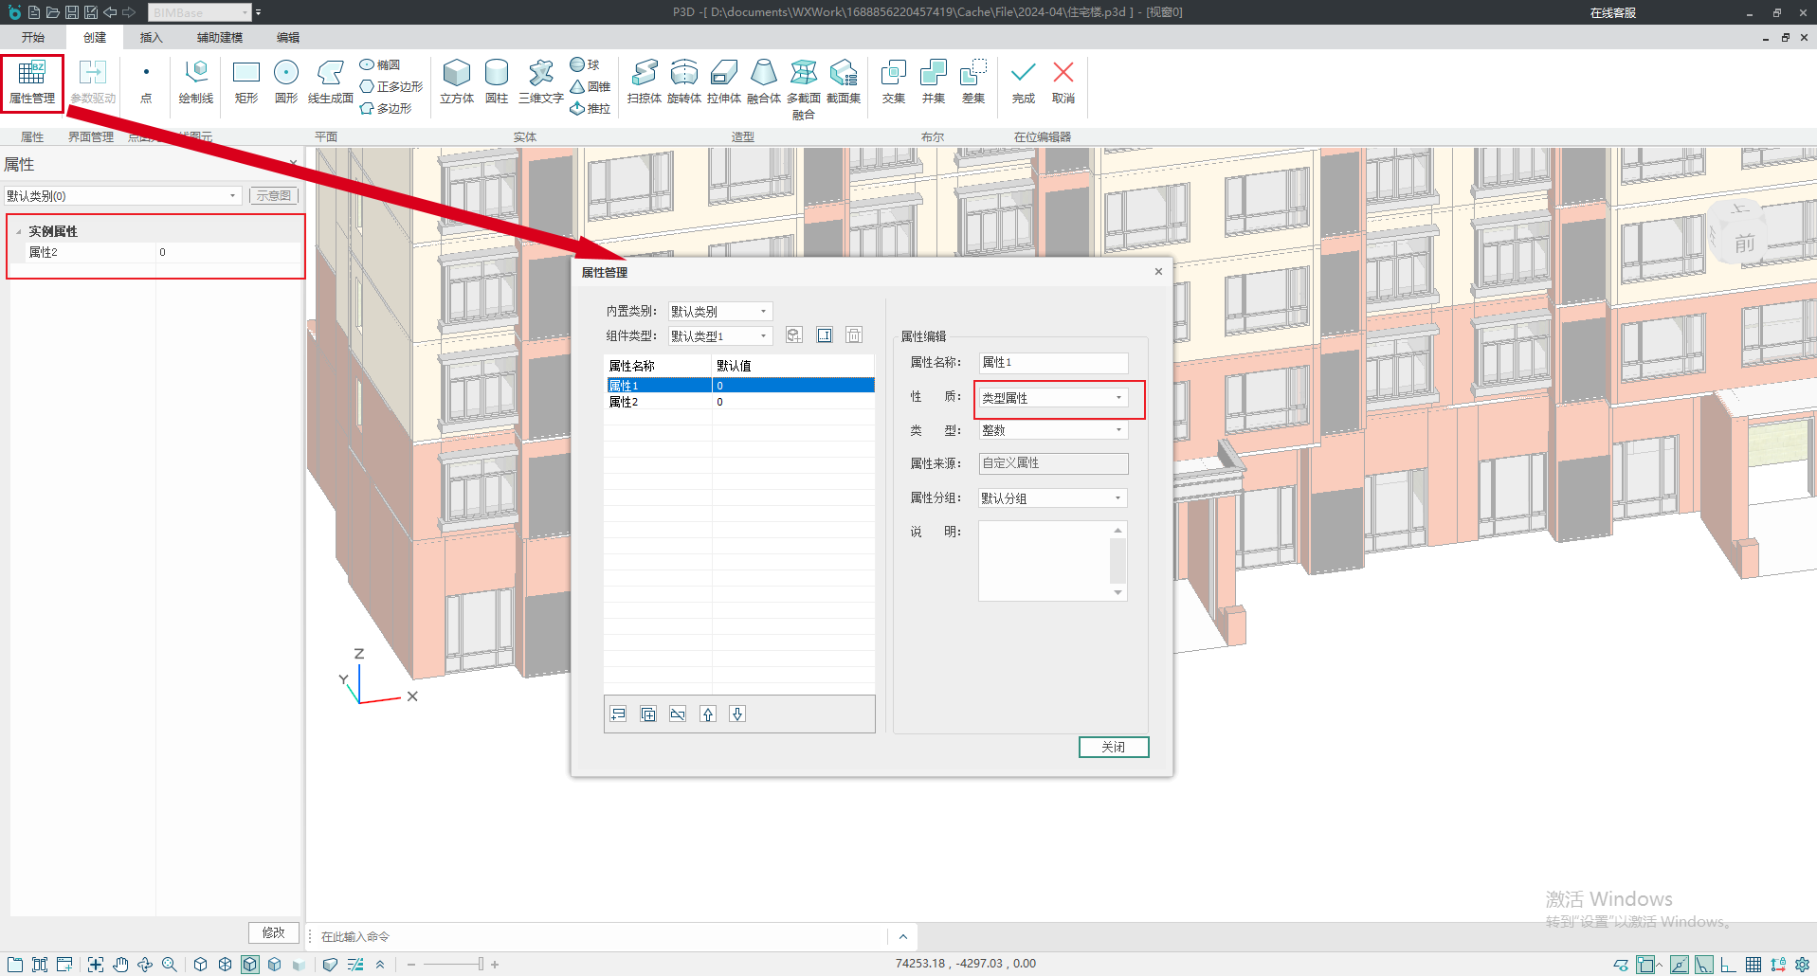Click the 并集 boolean union icon

tap(933, 81)
